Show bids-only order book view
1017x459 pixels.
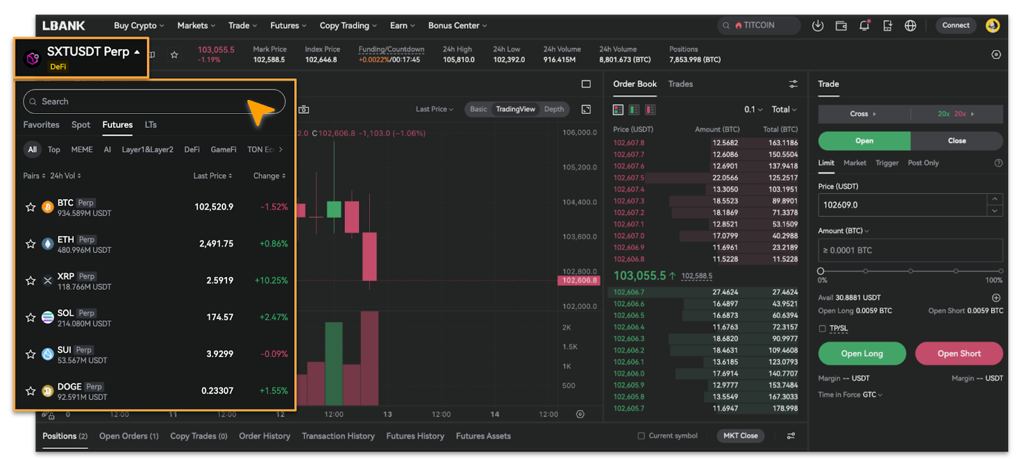coord(634,110)
